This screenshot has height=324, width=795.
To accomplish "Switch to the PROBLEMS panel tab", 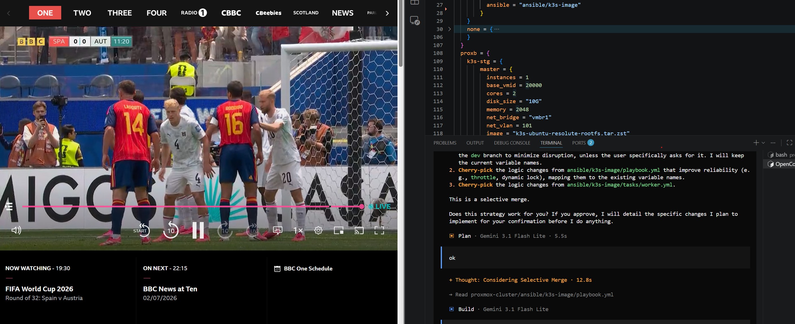I will pos(445,143).
